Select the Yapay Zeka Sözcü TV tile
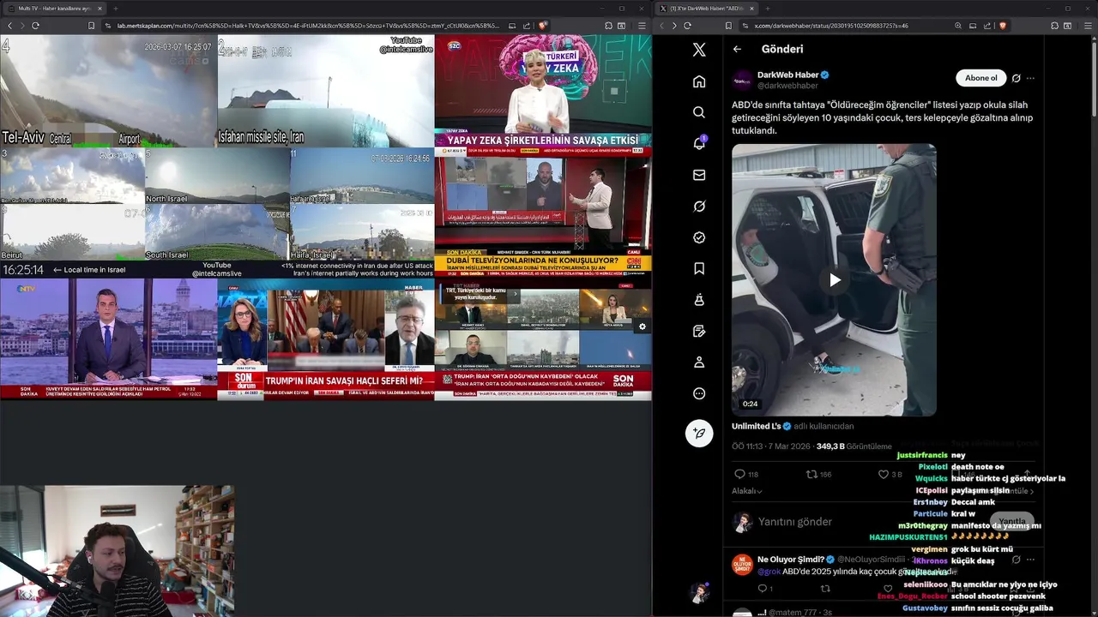The height and width of the screenshot is (617, 1098). [543, 91]
